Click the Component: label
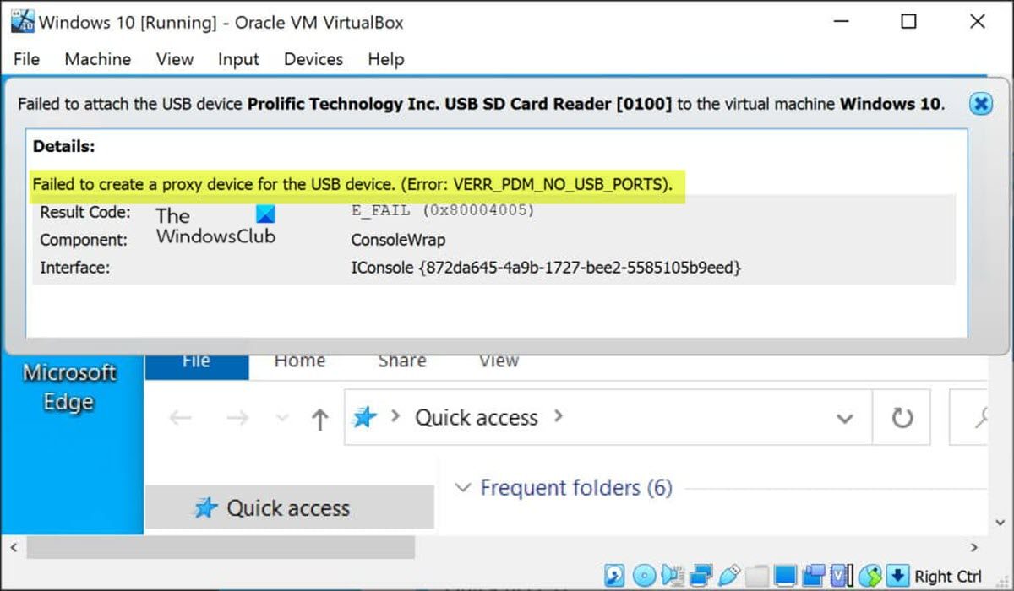 tap(84, 240)
